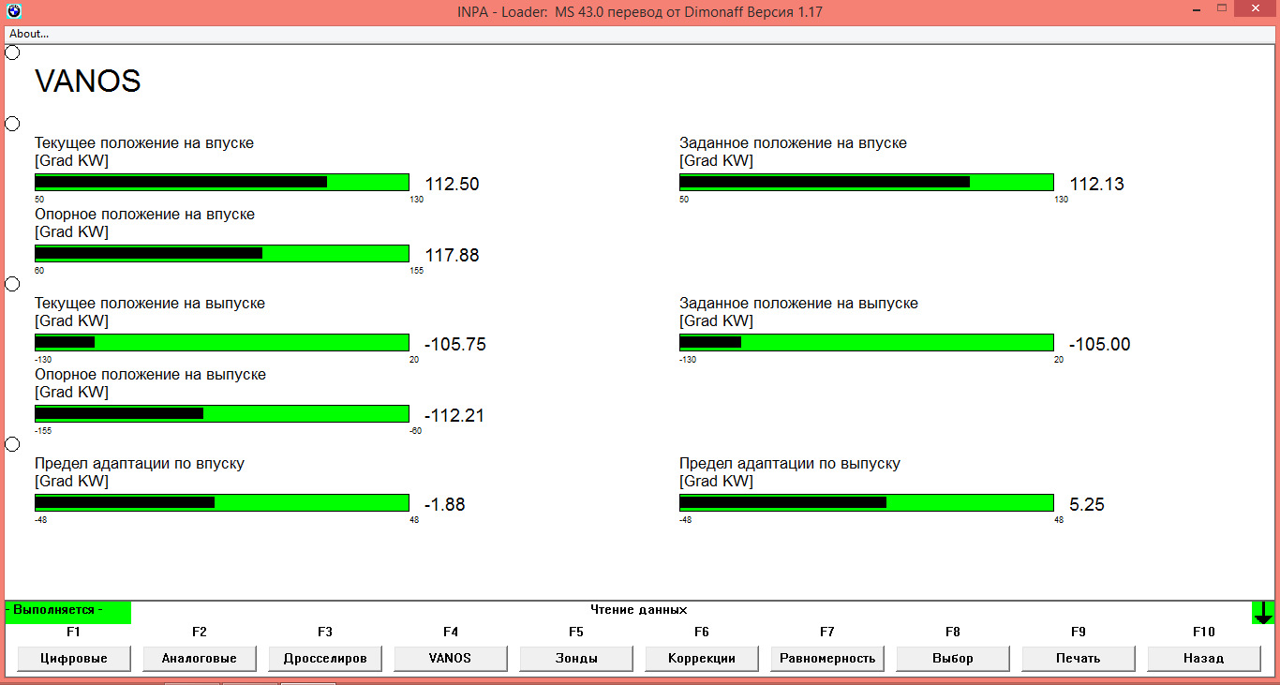Click the Текущее положение на впуске bar
Screen dimensions: 1280x685
click(222, 183)
